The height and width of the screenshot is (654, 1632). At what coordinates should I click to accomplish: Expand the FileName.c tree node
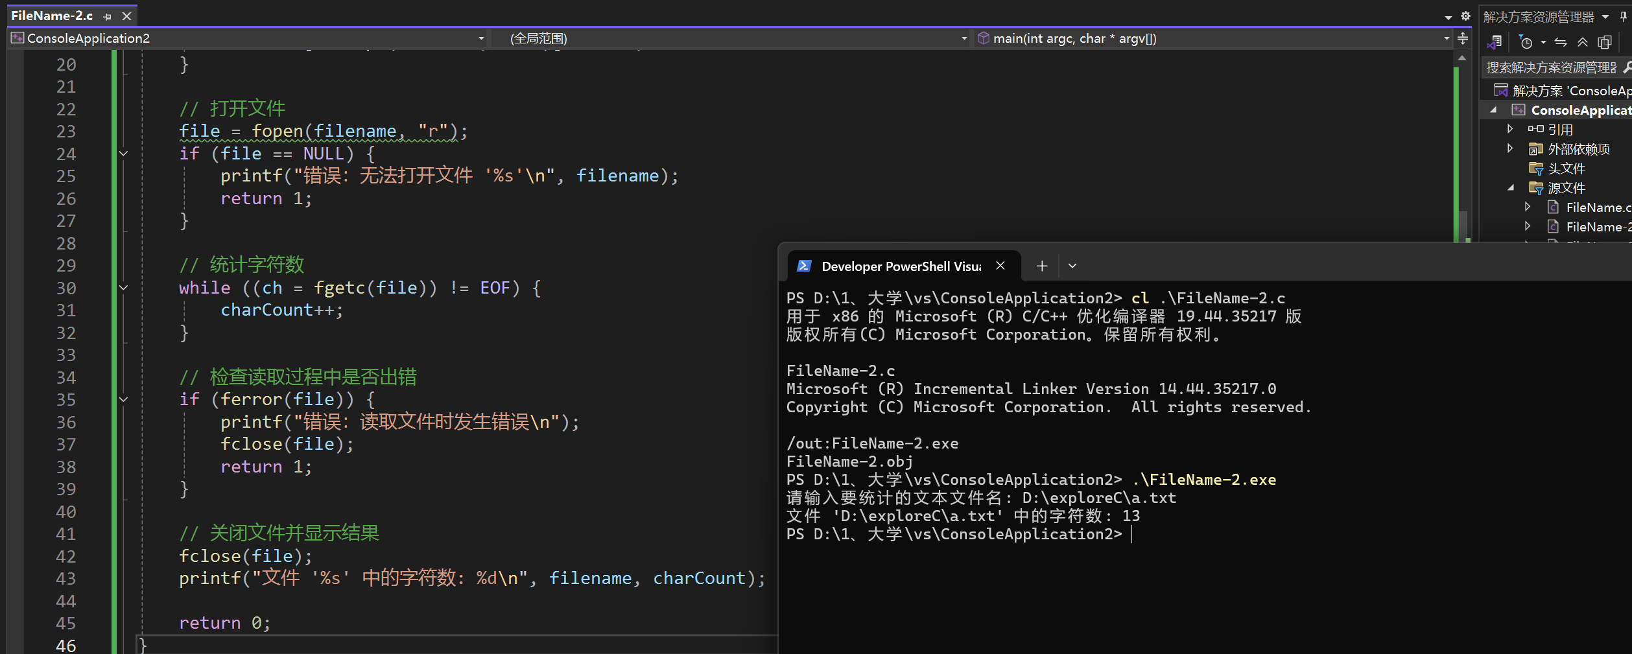[x=1528, y=207]
